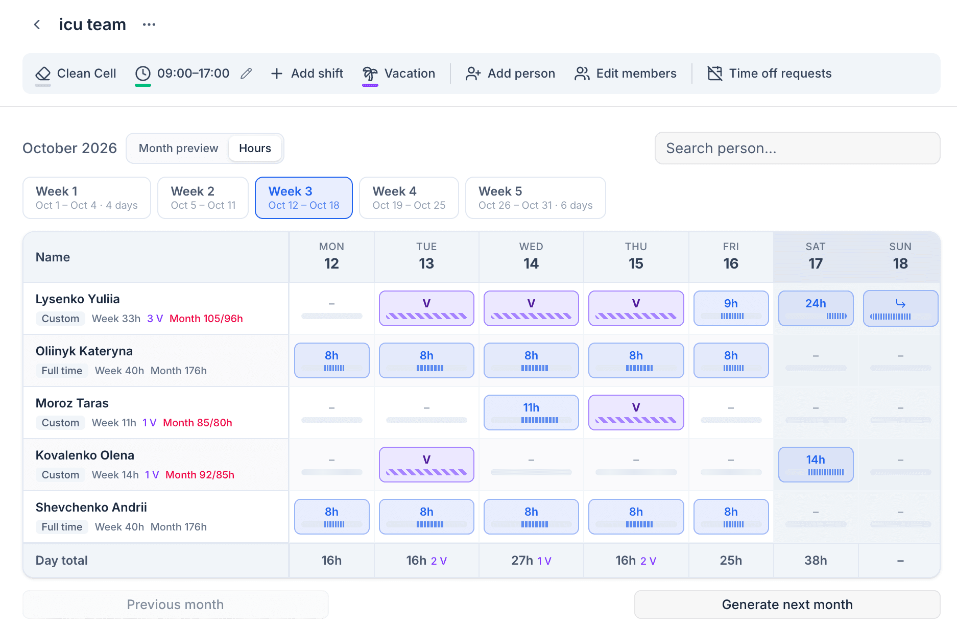
Task: Edit the 09:00–17:00 shift with pencil icon
Action: click(246, 74)
